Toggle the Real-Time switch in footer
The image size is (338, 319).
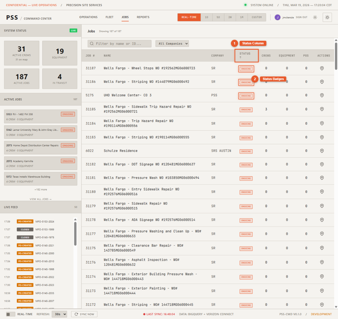[10, 314]
